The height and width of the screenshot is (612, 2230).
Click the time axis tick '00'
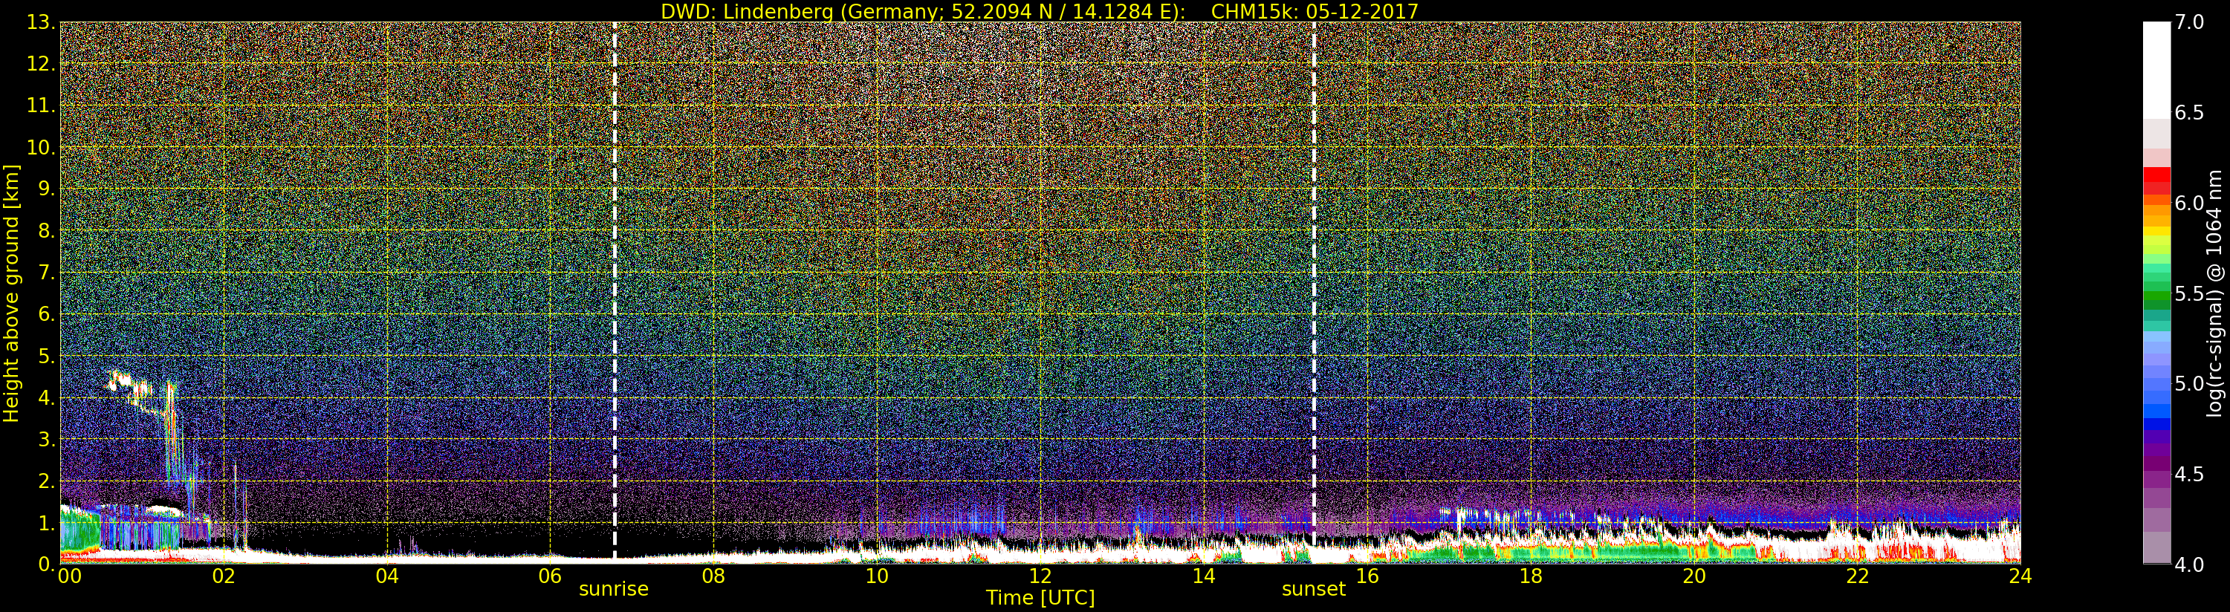[69, 576]
